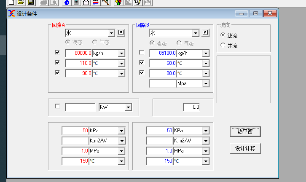The height and width of the screenshot is (182, 306).
Task: Click the grayed drafting triangle icon
Action: point(128,3)
